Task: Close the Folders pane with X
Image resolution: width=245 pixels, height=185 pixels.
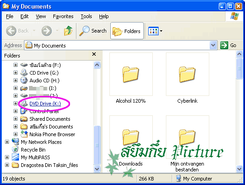Action: (94, 54)
